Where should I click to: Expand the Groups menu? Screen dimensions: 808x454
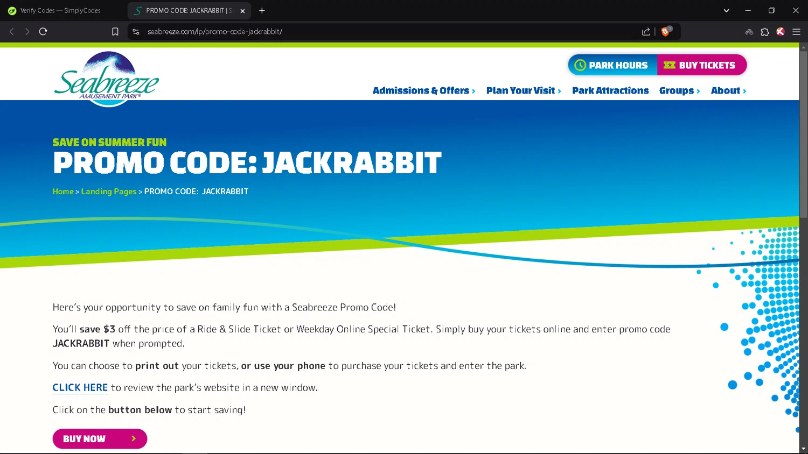[x=680, y=90]
